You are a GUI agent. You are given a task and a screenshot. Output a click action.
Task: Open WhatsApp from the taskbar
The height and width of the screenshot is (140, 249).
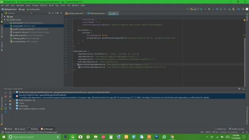point(164,137)
